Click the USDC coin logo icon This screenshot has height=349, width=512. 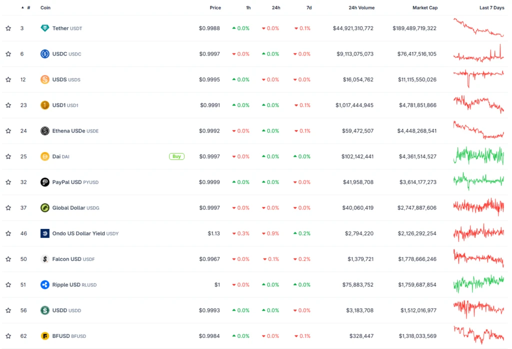[44, 54]
